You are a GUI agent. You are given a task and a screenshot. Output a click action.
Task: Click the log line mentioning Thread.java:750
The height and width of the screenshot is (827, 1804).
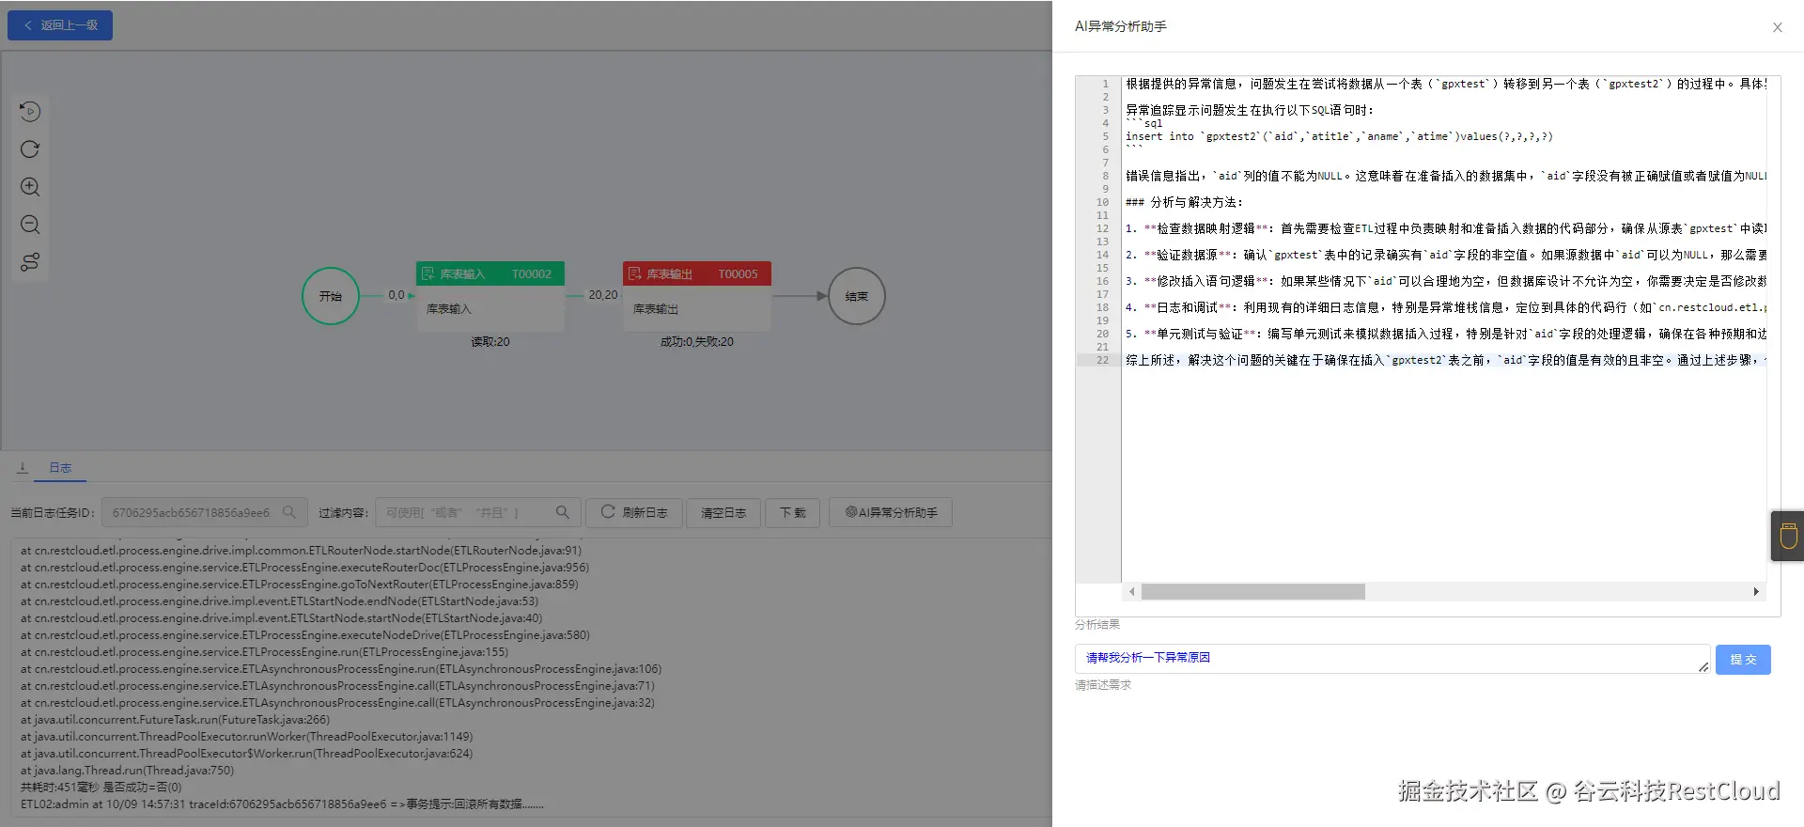tap(128, 771)
